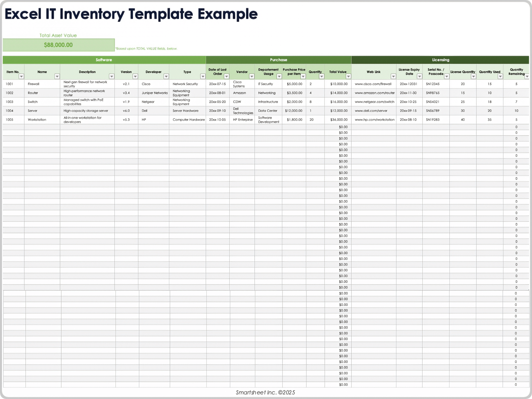Select the Purchase section header
The height and width of the screenshot is (399, 532).
point(278,60)
